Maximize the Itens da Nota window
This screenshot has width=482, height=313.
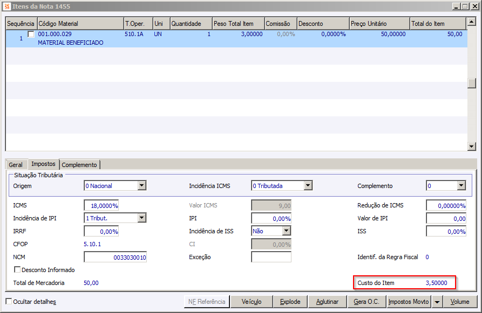465,6
